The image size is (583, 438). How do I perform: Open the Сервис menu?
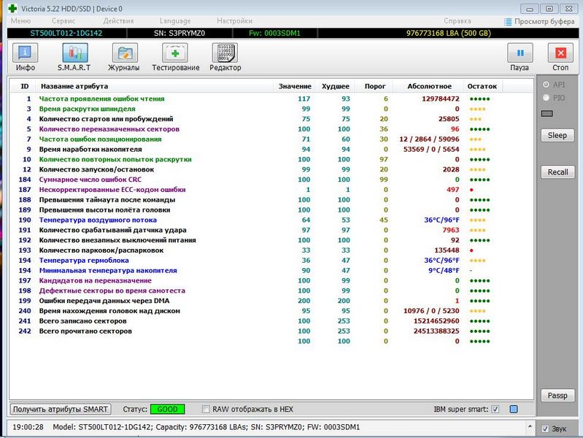click(63, 21)
